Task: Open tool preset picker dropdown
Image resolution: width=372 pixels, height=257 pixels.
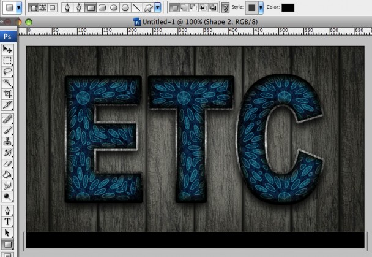Action: (19, 7)
